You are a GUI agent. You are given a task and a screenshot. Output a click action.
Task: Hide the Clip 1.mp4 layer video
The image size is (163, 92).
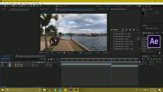[1, 64]
